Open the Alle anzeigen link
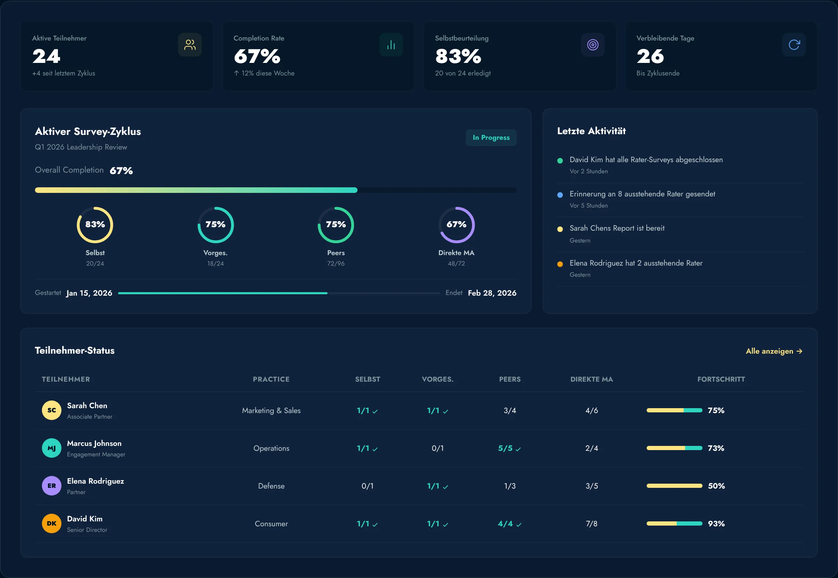Screen dimensions: 838x578 pyautogui.click(x=774, y=351)
